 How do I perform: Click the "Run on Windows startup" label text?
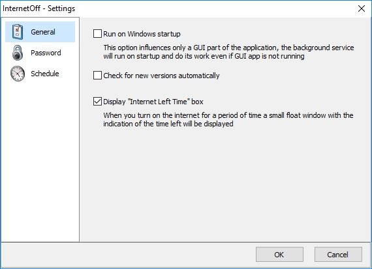click(142, 34)
